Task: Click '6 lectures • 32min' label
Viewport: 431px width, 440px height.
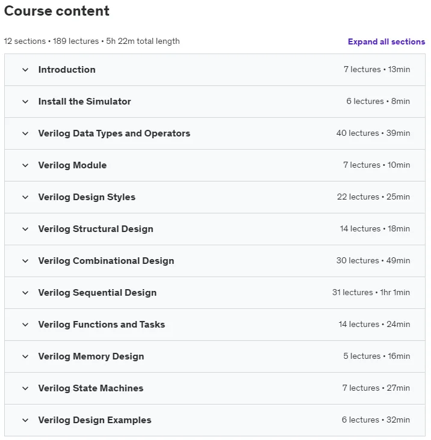Action: click(376, 420)
